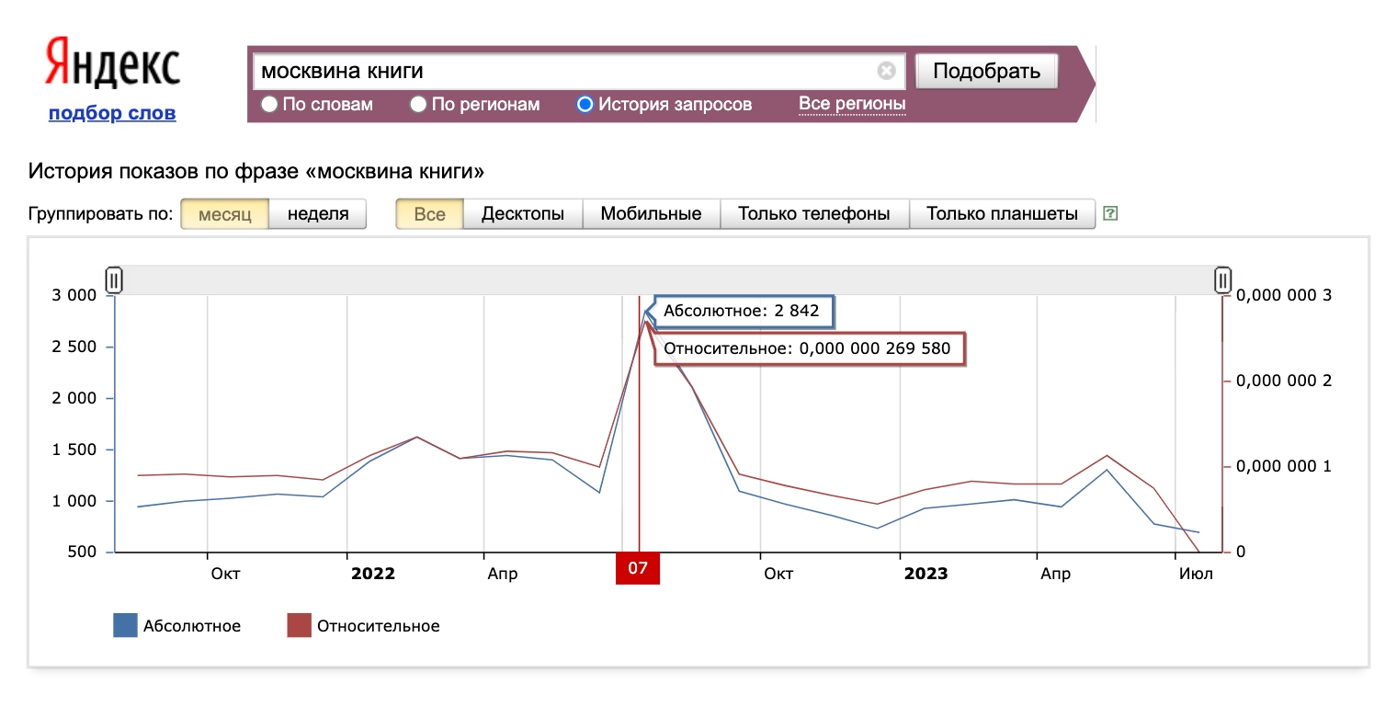
Task: Open the green question mark help icon
Action: coord(1110,214)
